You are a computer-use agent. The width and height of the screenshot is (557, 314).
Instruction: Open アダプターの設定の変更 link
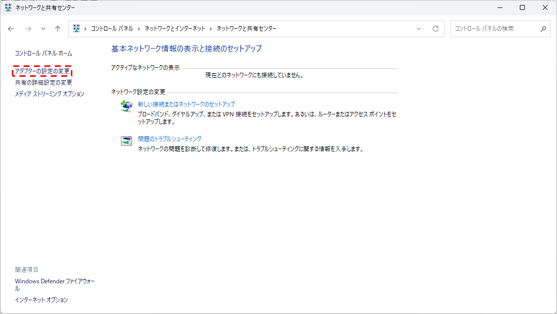(x=43, y=71)
